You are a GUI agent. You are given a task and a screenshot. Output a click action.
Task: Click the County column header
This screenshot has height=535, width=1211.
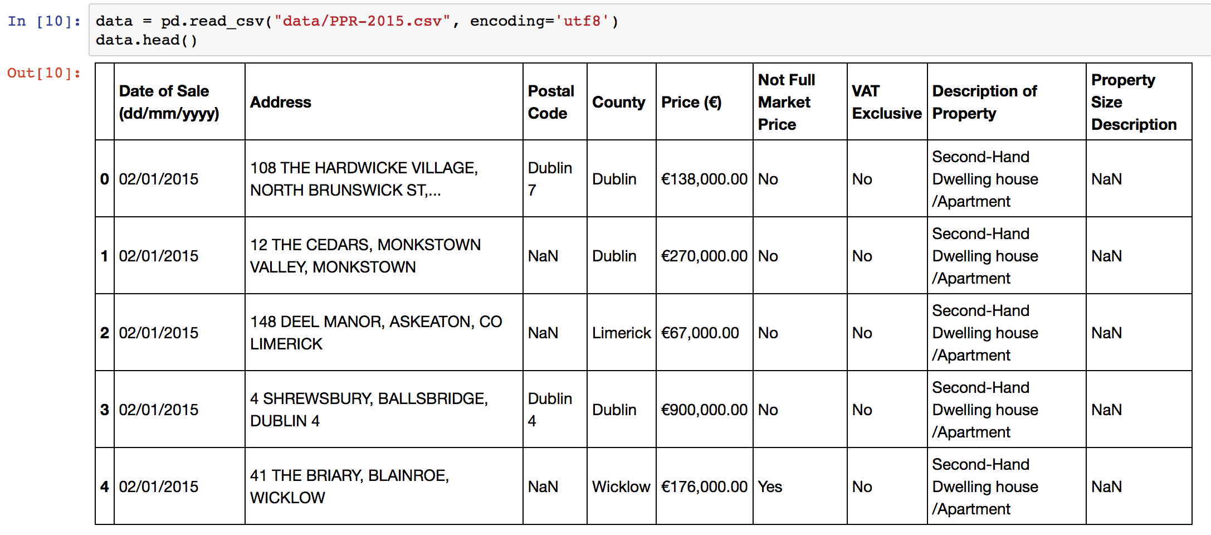pos(618,102)
